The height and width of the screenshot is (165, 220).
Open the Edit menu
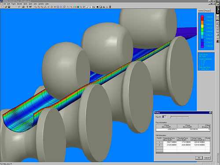coord(9,4)
